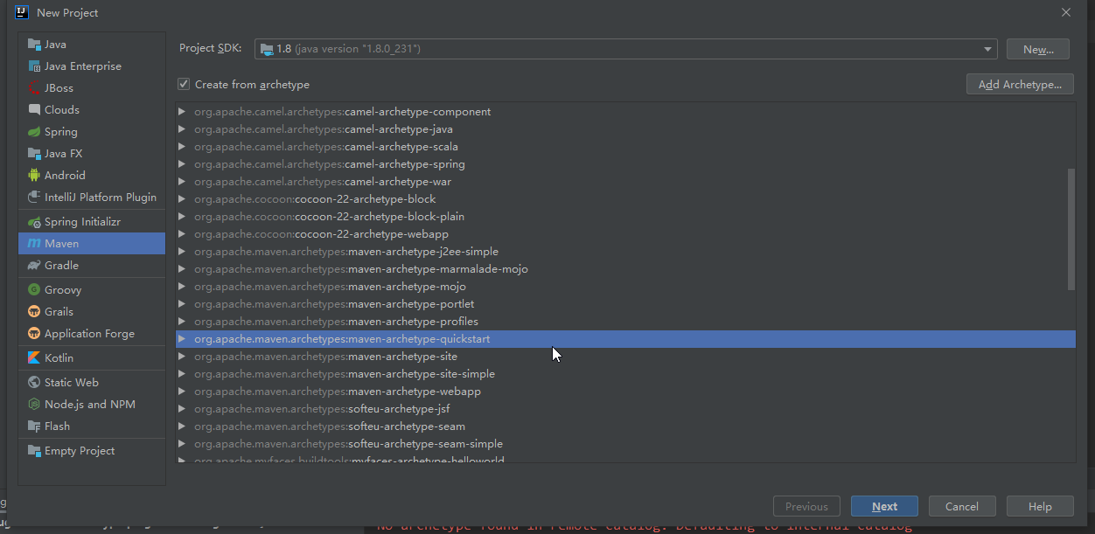This screenshot has height=534, width=1095.
Task: Click the Kotlin icon
Action: pyautogui.click(x=34, y=358)
